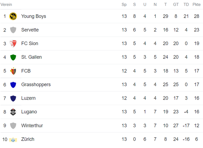Click the Young Boys club crest
The height and width of the screenshot is (148, 203).
[x=13, y=16]
